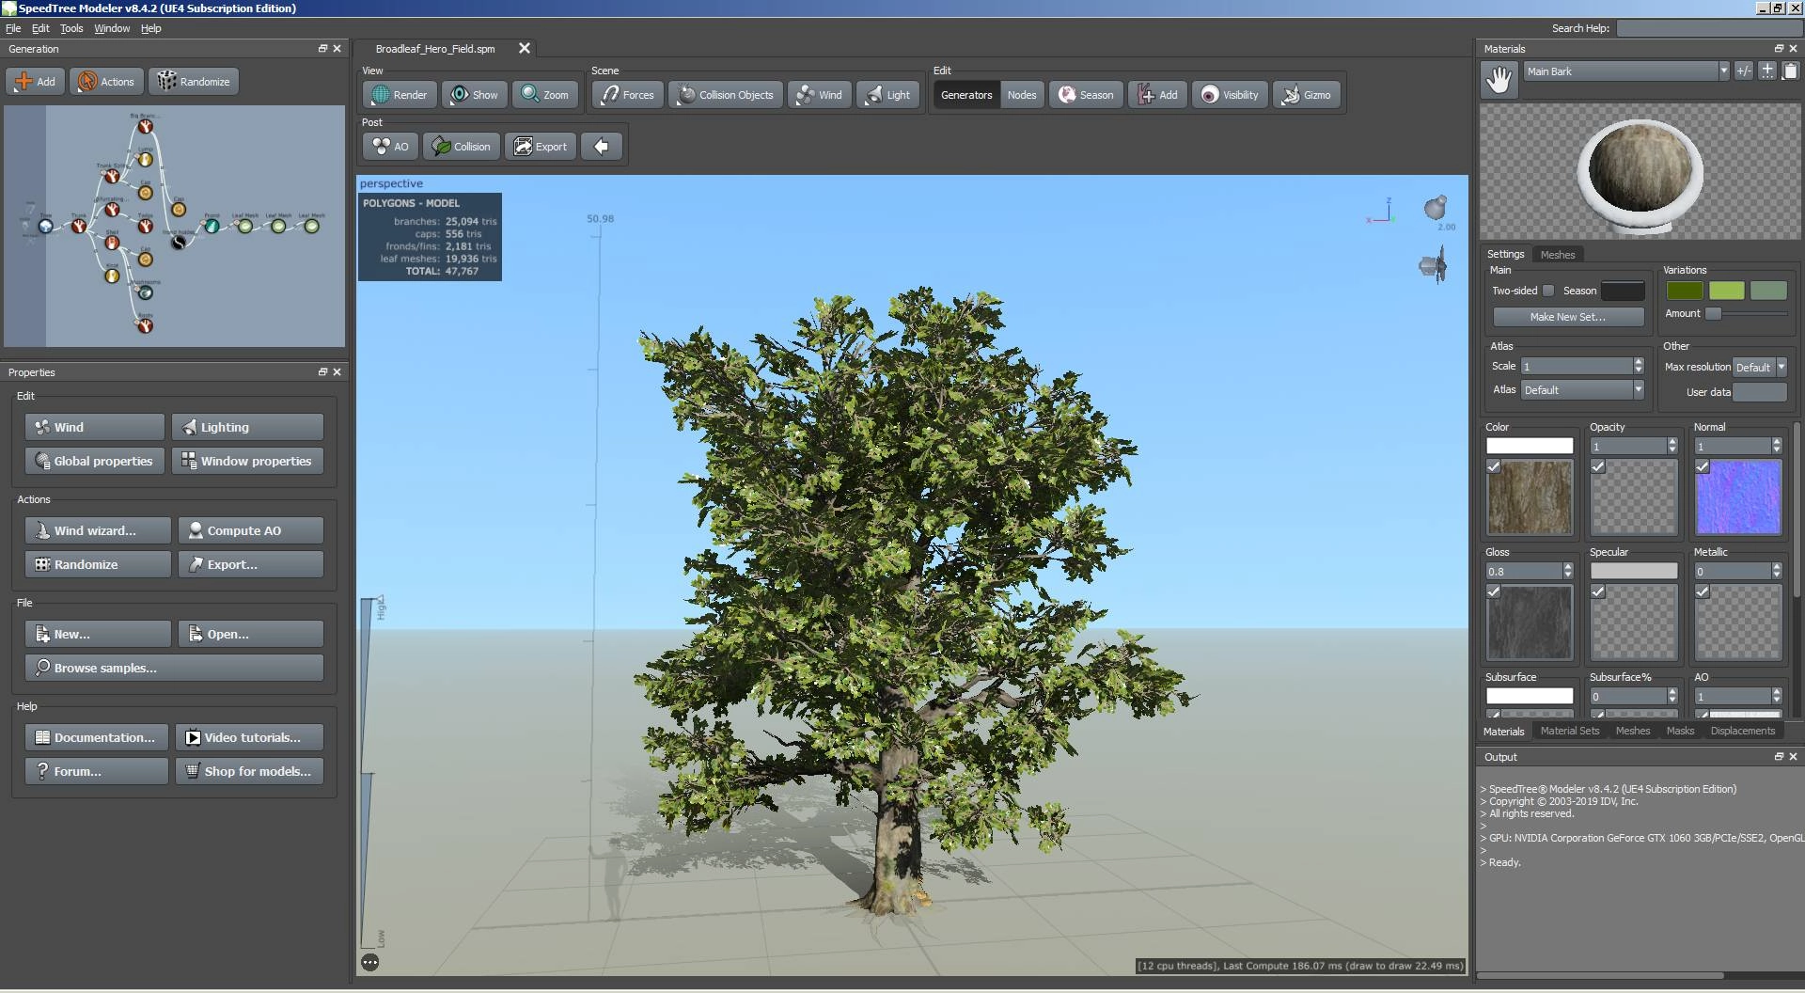1805x993 pixels.
Task: Click the hand tool in Materials
Action: coord(1499,80)
